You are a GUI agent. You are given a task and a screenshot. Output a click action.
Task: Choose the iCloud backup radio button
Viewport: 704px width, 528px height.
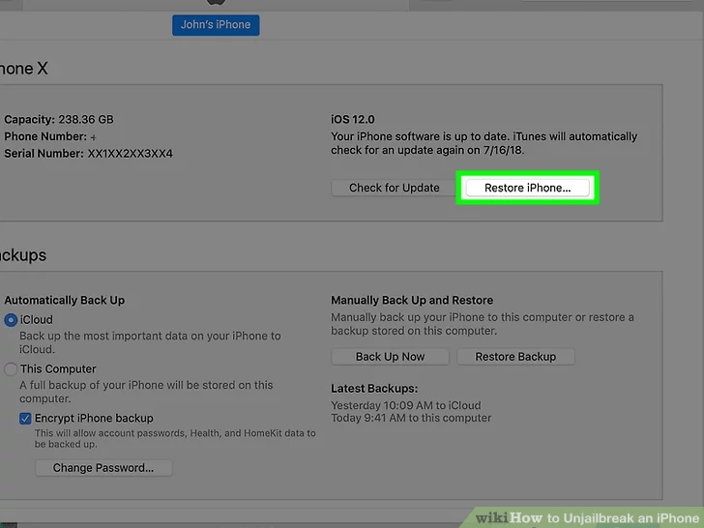[x=11, y=320]
